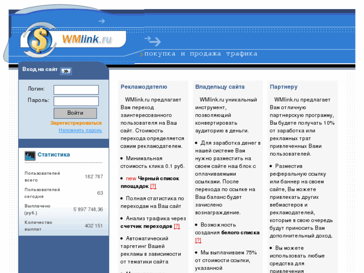Image resolution: width=364 pixels, height=273 pixels.
Task: Click the Партнеру heading
Action: pyautogui.click(x=283, y=87)
